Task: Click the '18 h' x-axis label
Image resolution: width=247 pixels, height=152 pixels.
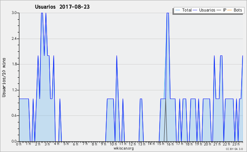Action: point(189,144)
